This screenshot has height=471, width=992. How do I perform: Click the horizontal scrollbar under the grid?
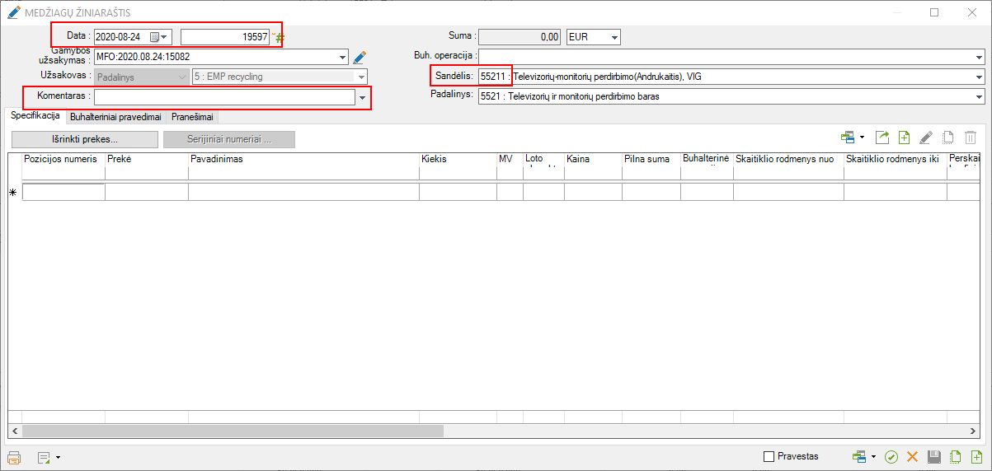(233, 431)
